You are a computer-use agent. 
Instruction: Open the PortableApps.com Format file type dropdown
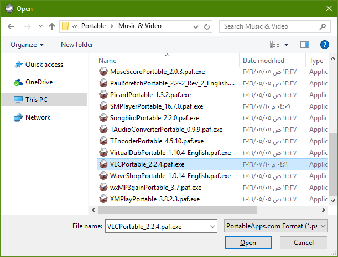276,226
